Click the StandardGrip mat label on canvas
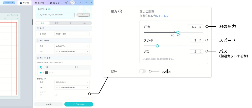Image resolution: width=252 pixels, height=108 pixels. click(x=12, y=15)
